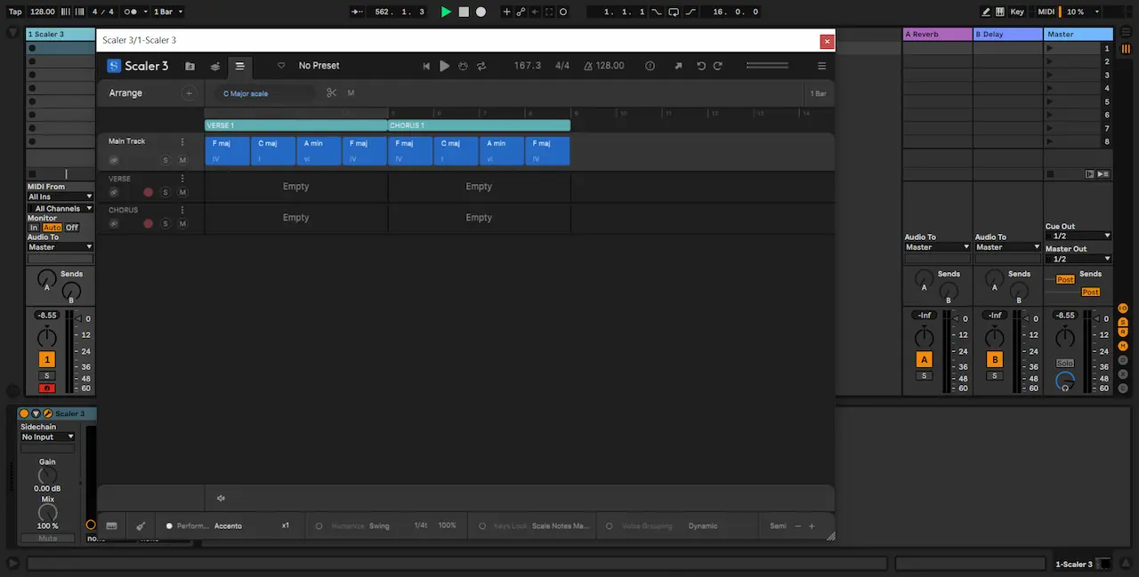The width and height of the screenshot is (1139, 577).
Task: Open the Scaler 3 browse folder icon
Action: [190, 66]
